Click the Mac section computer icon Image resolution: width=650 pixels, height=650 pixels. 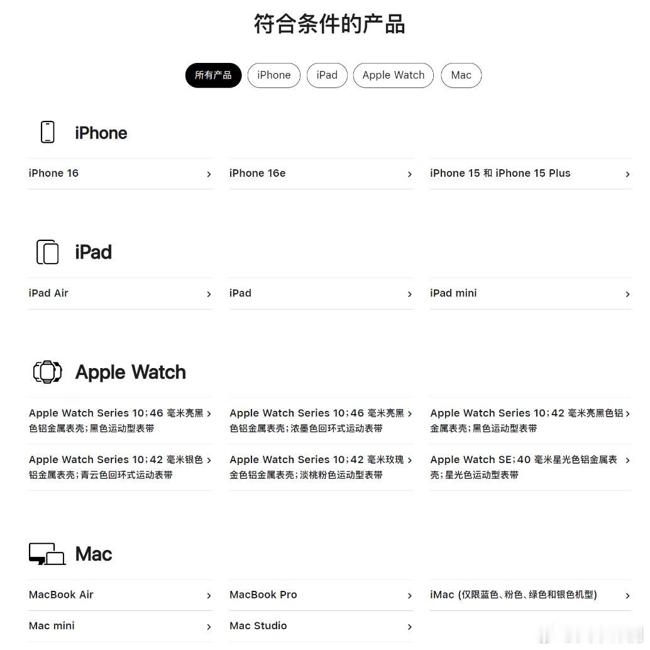[47, 554]
